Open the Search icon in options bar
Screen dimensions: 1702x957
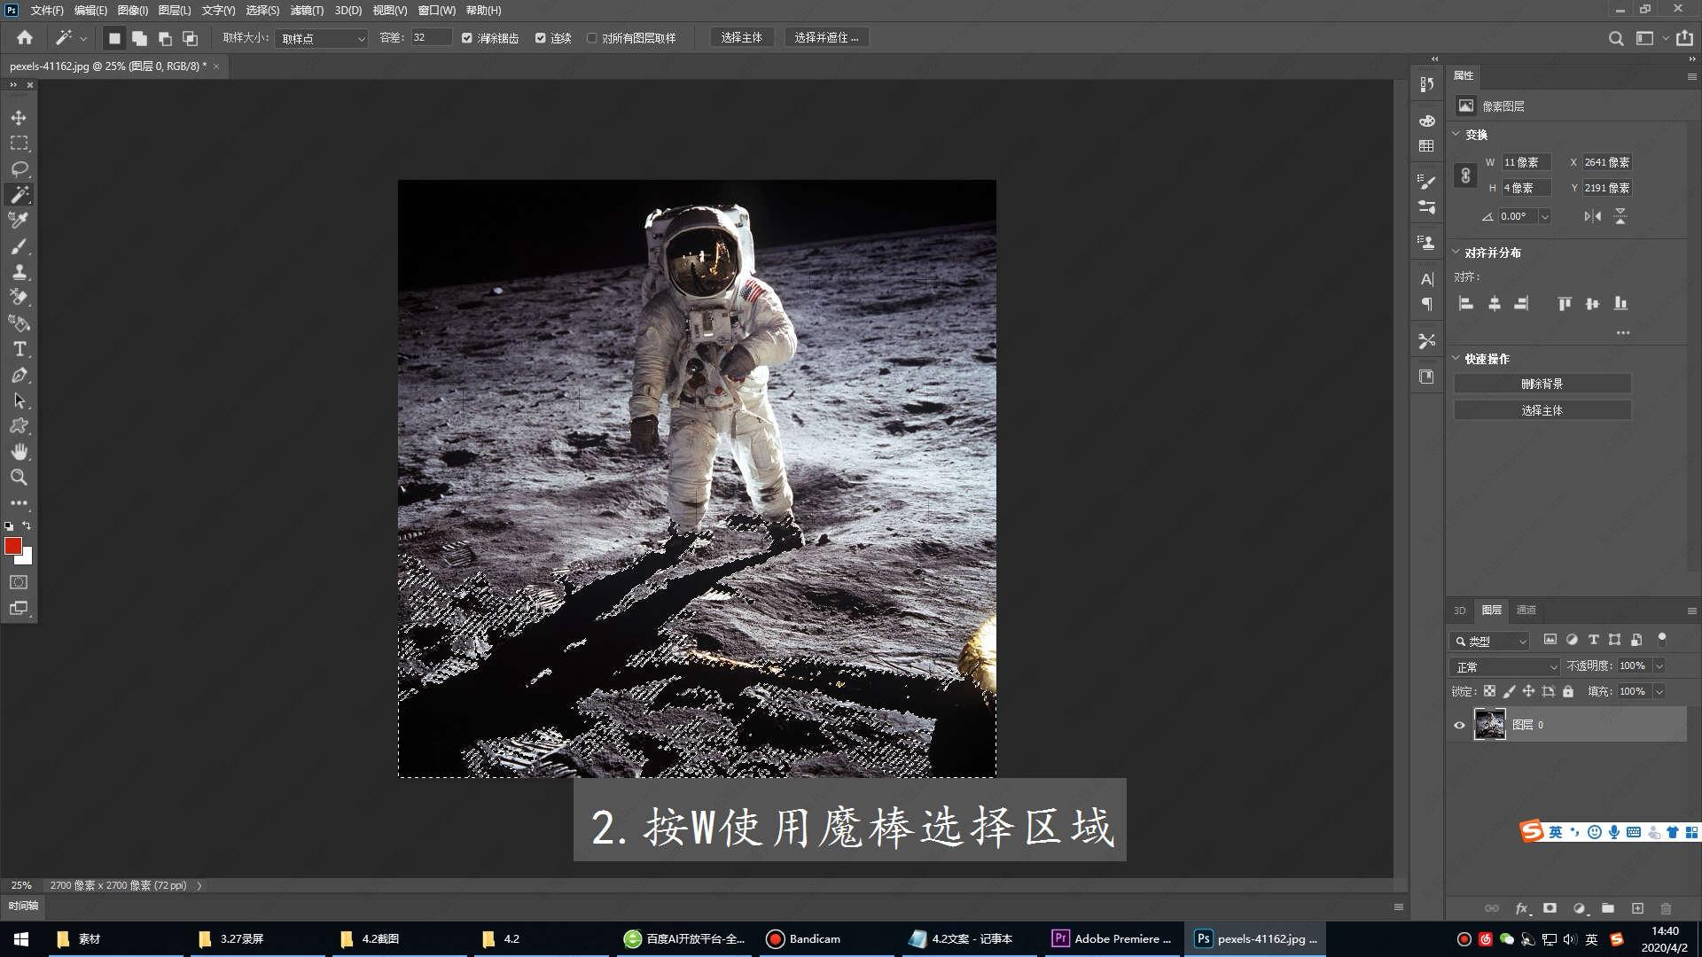1616,38
